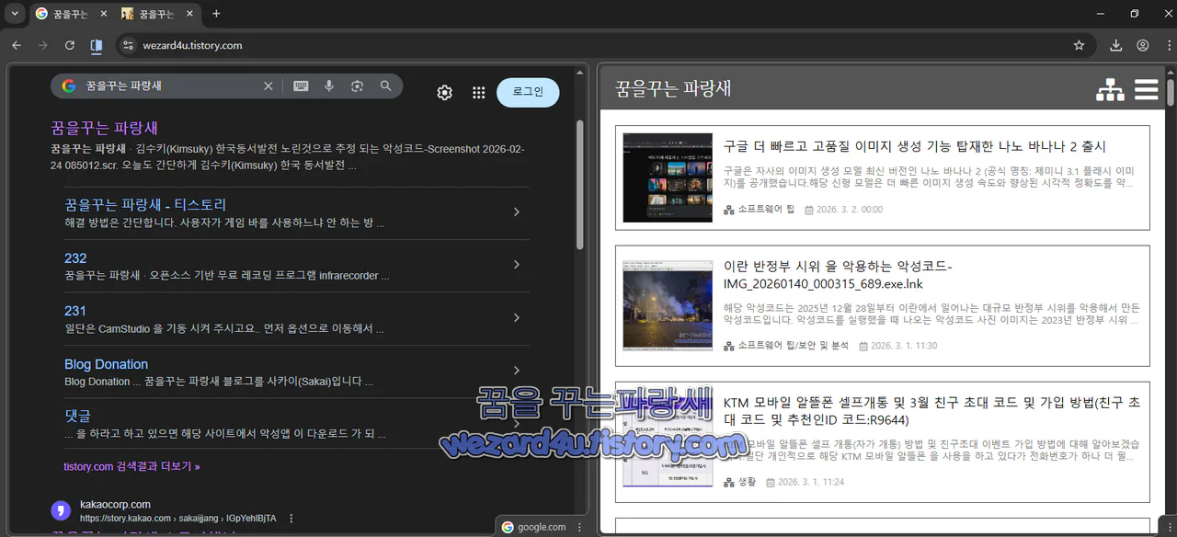Switch to the second 꿈을꾸는 browser tab
Image resolution: width=1177 pixels, height=537 pixels.
click(x=156, y=14)
